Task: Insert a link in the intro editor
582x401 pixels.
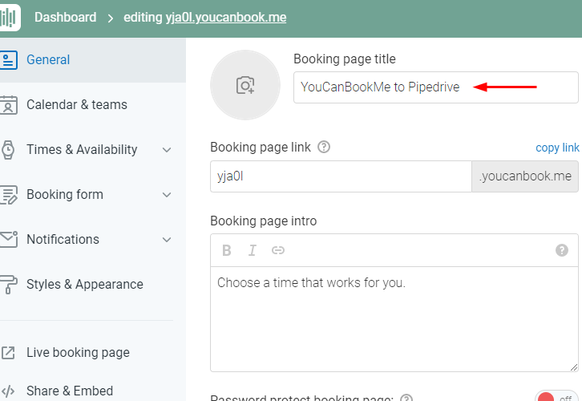Action: coord(278,250)
